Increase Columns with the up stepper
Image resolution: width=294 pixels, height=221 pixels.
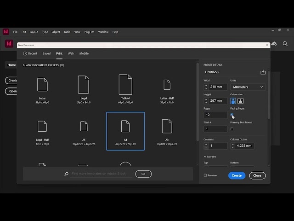pyautogui.click(x=206, y=144)
